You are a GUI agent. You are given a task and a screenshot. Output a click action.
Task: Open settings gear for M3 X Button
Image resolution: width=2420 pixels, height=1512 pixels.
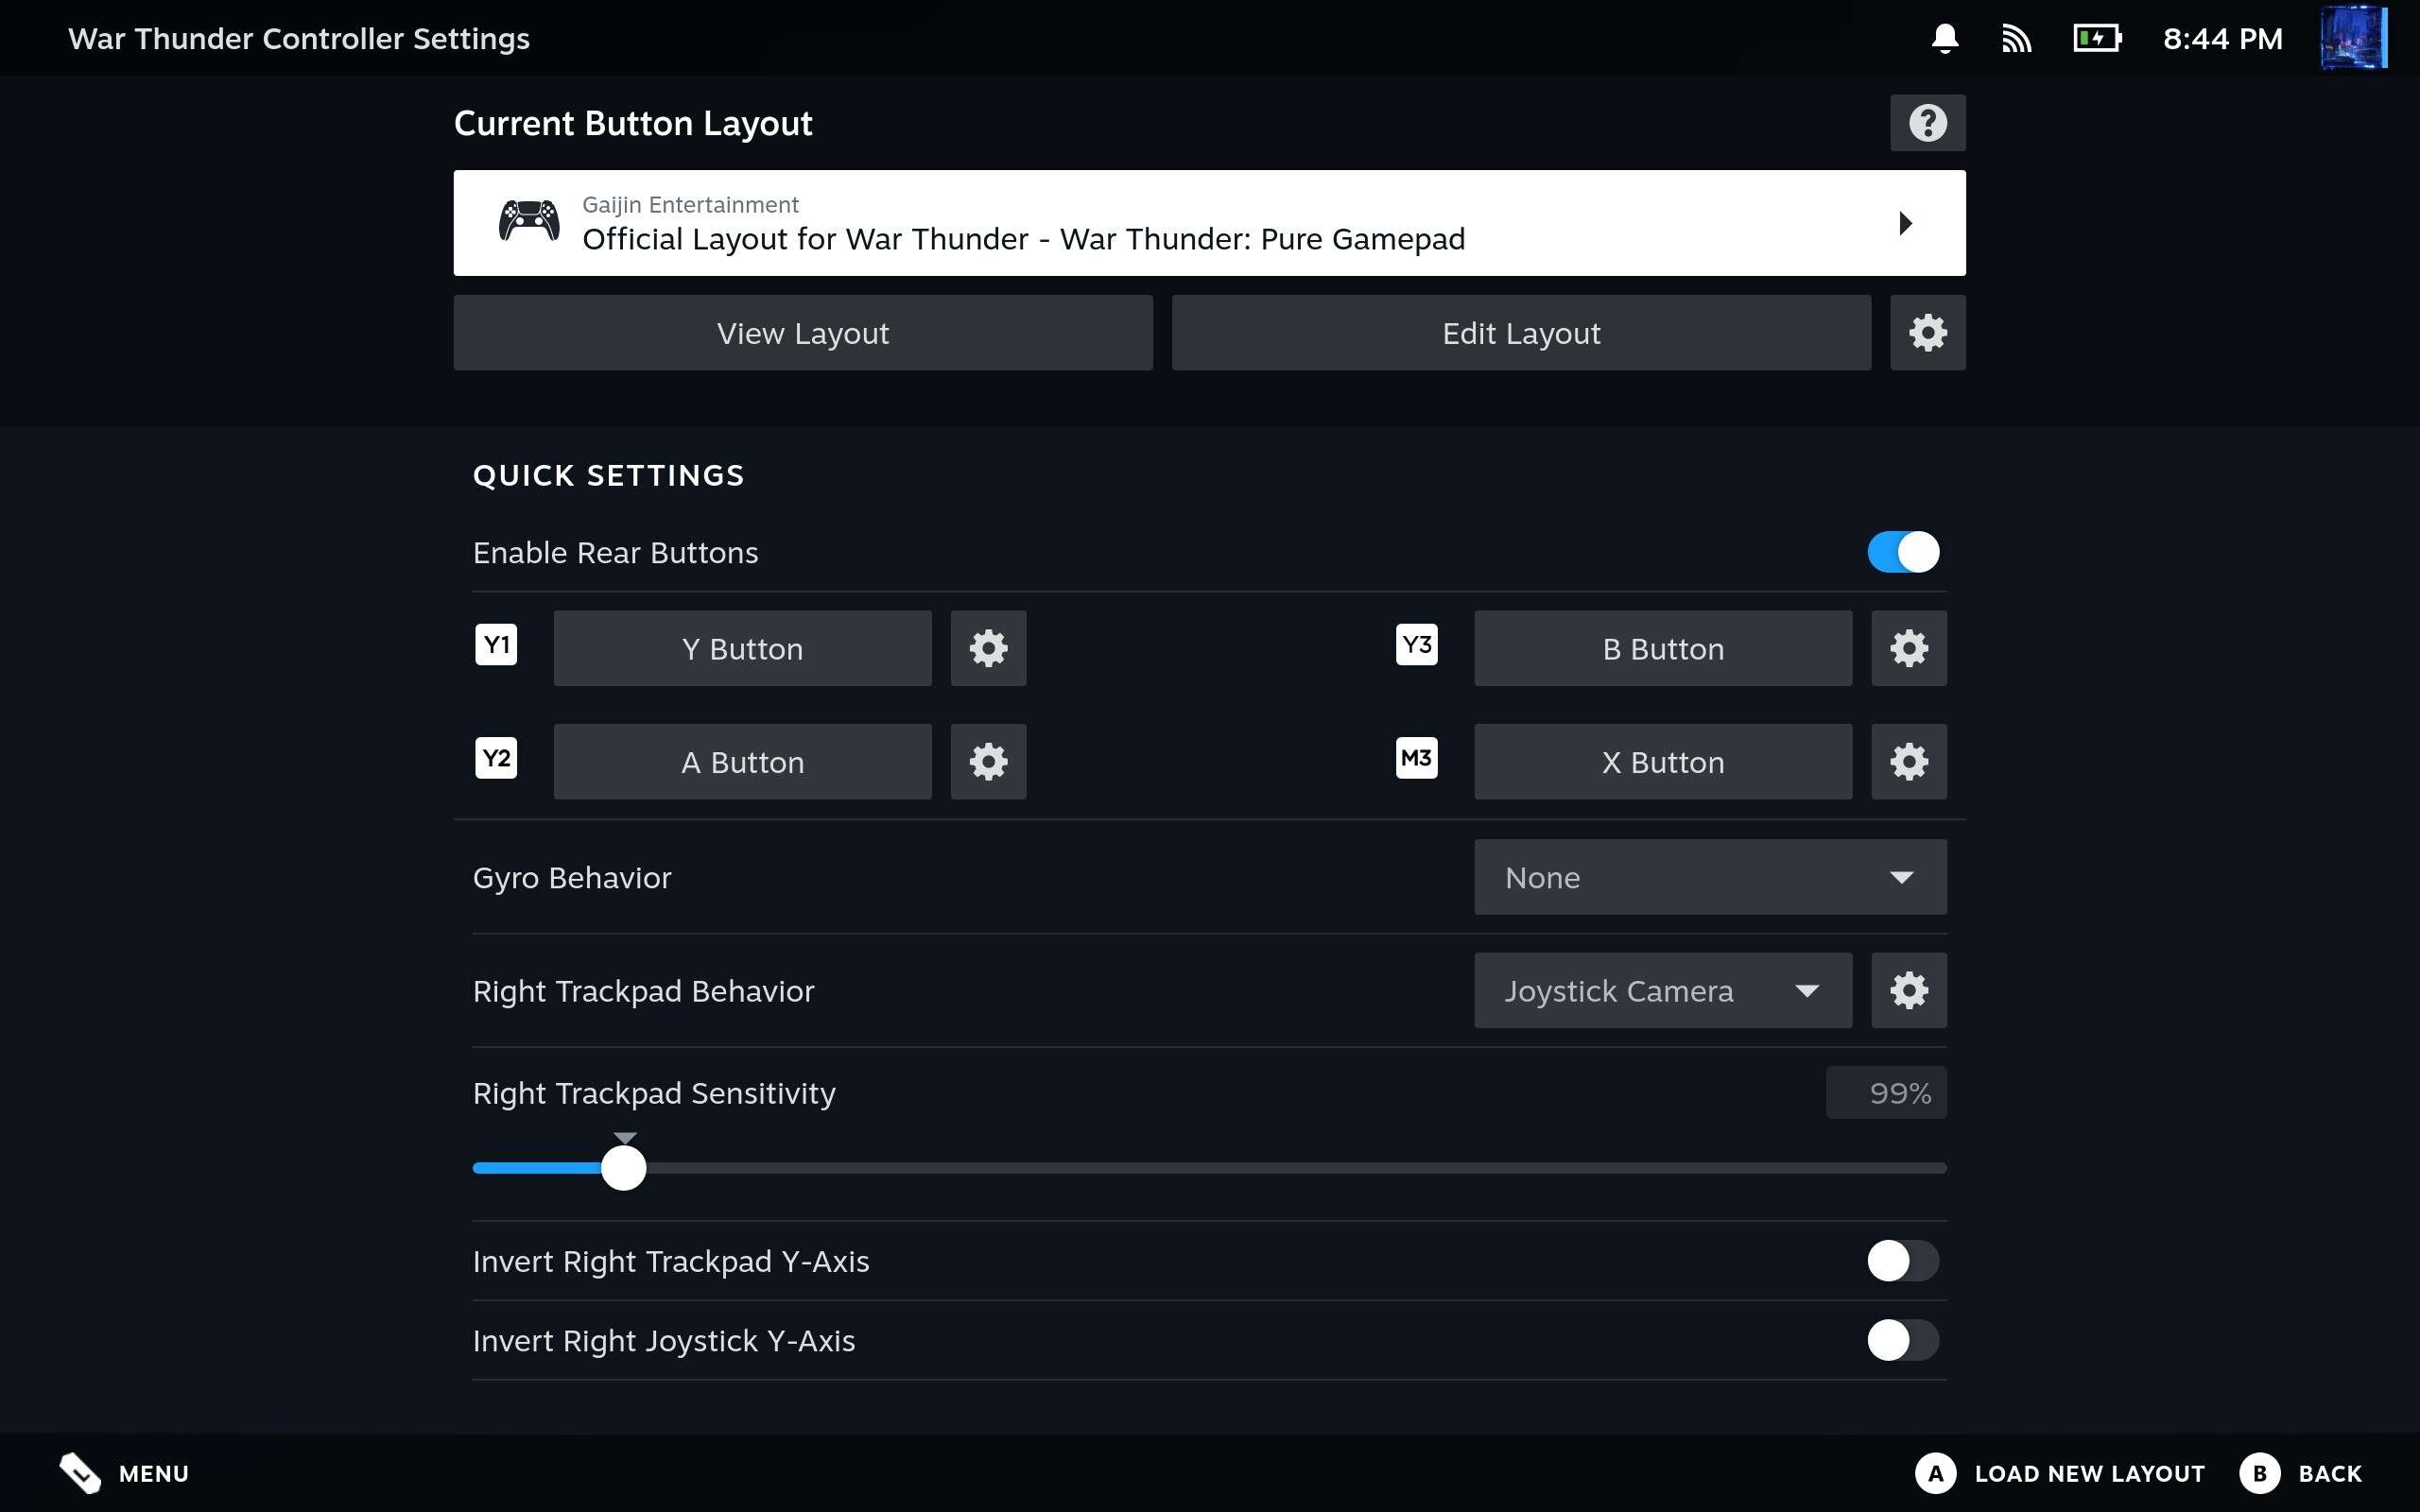pos(1908,762)
